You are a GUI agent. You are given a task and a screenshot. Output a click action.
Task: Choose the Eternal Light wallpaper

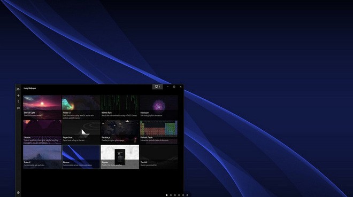point(42,107)
